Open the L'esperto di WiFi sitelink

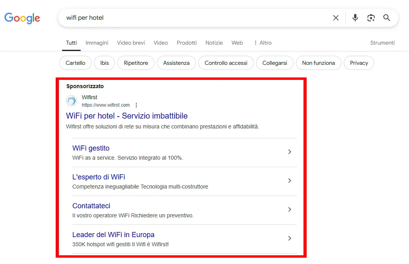pos(99,177)
